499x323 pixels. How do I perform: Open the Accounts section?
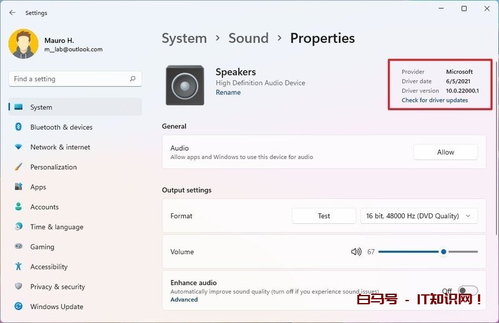coord(44,207)
